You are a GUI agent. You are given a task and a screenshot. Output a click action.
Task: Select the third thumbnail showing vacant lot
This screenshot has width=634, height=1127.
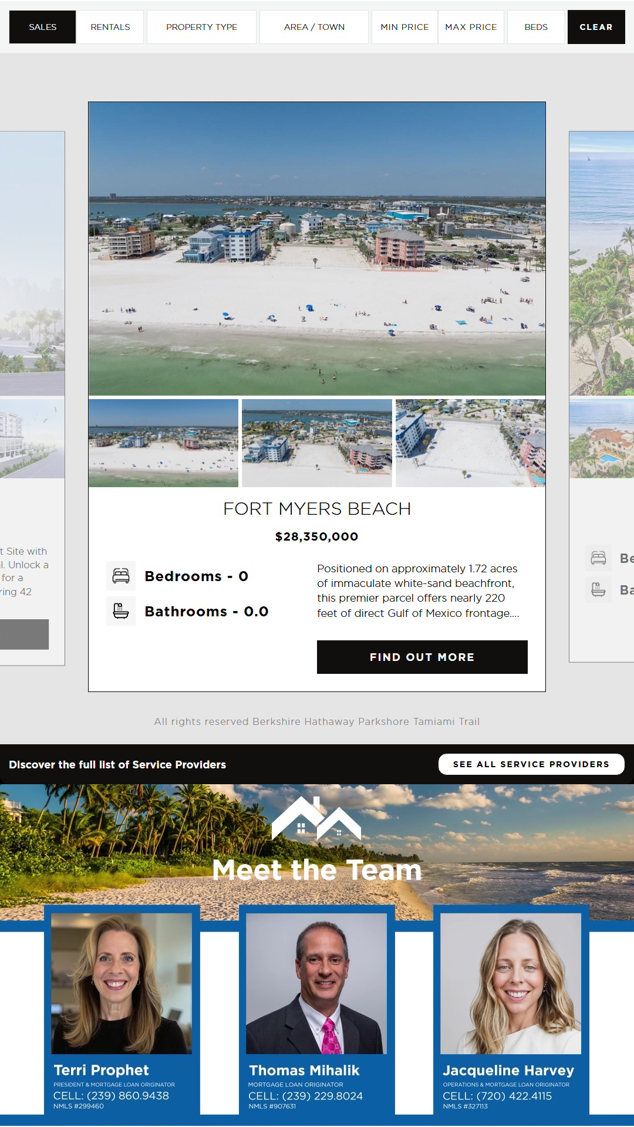470,443
